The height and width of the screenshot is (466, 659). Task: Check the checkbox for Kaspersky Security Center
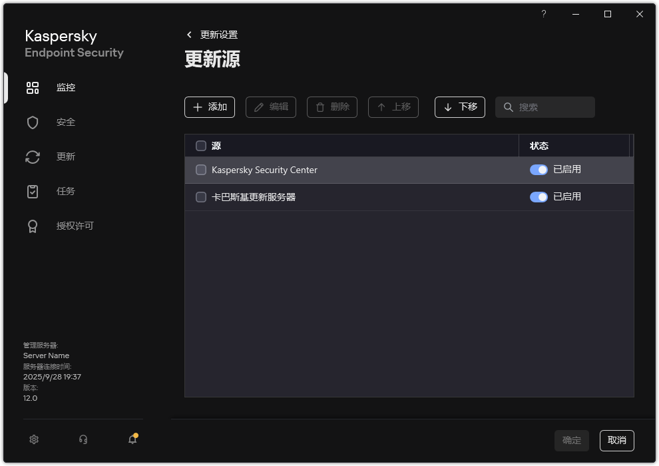[200, 170]
